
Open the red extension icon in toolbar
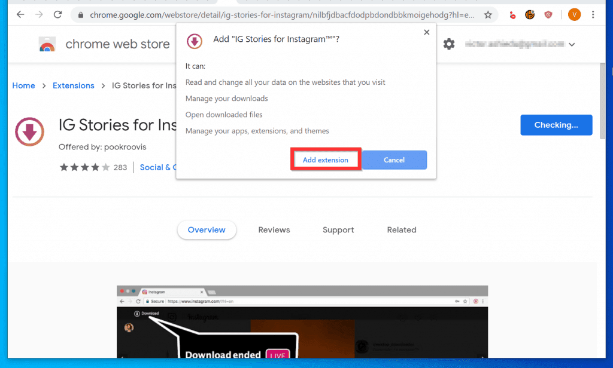[512, 15]
